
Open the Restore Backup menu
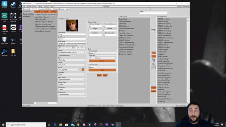pyautogui.click(x=31, y=7)
